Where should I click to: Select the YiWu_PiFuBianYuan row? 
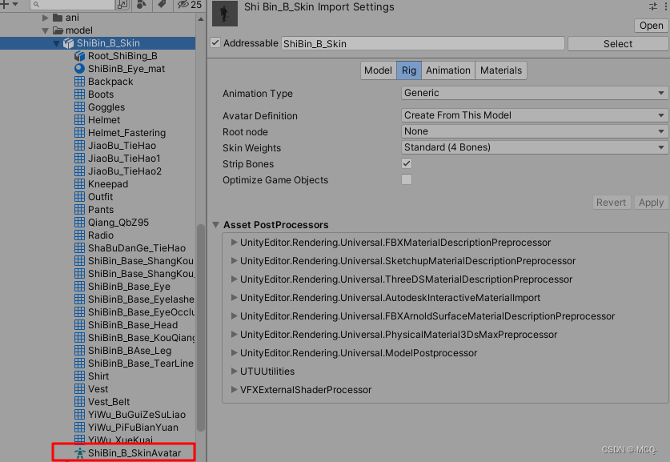point(98,428)
